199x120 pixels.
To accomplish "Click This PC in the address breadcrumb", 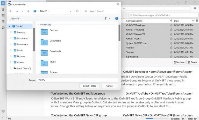I will (44, 11).
